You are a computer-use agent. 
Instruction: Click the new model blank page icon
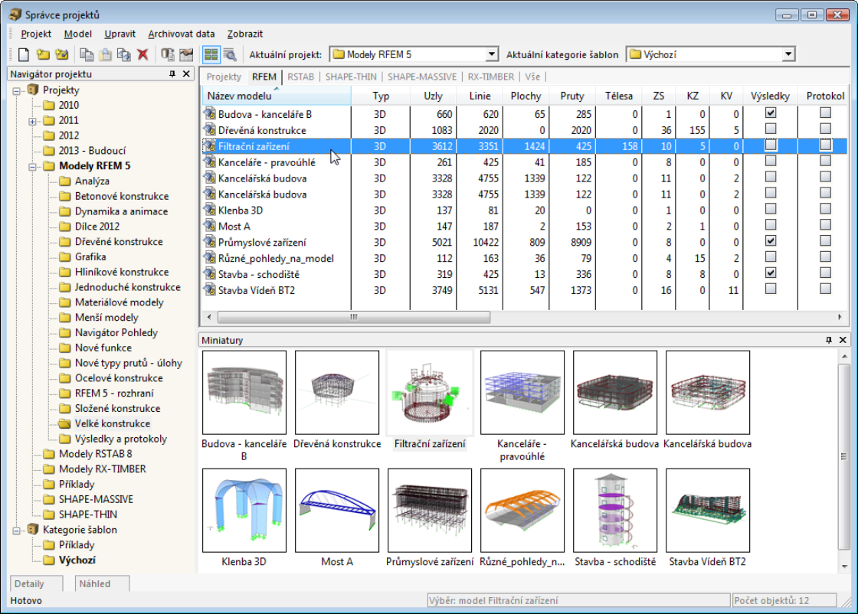click(24, 54)
